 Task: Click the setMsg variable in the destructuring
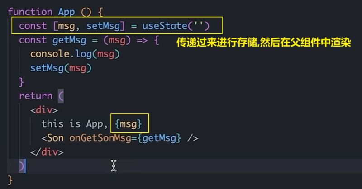(103, 26)
